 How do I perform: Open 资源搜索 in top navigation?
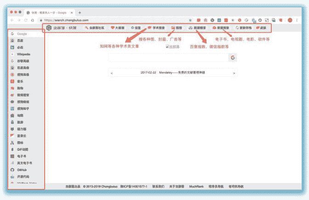pyautogui.click(x=221, y=28)
